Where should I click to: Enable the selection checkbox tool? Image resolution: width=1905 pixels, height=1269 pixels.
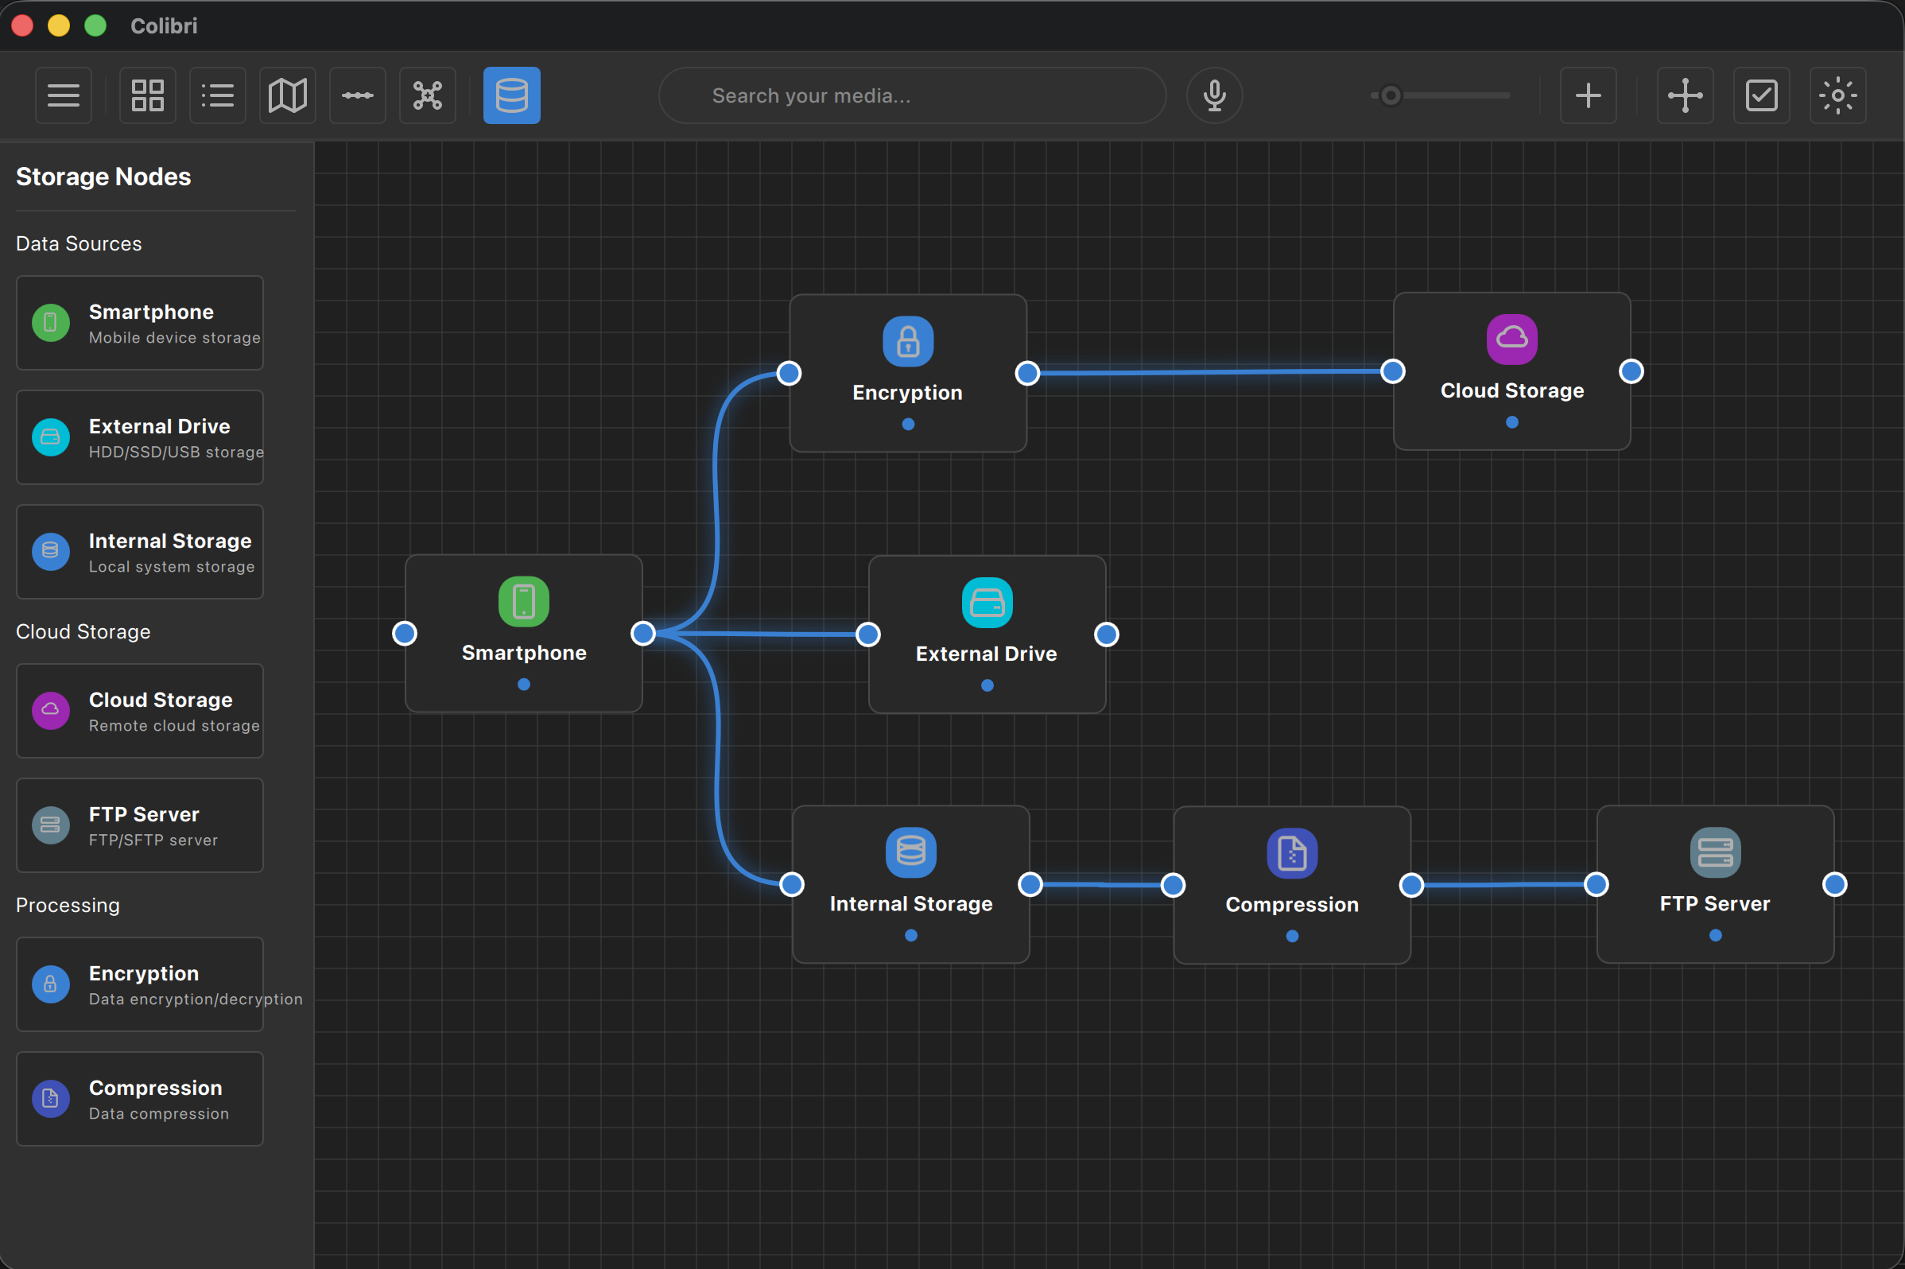[x=1762, y=95]
